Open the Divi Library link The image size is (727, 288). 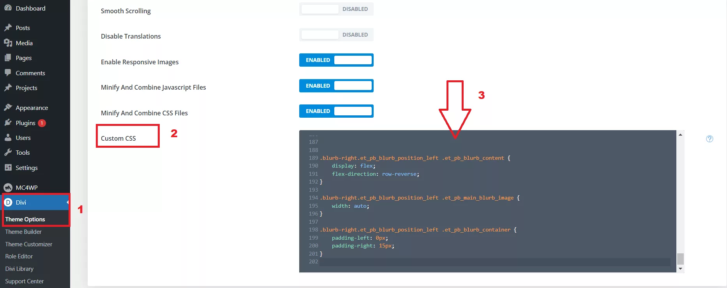point(19,269)
